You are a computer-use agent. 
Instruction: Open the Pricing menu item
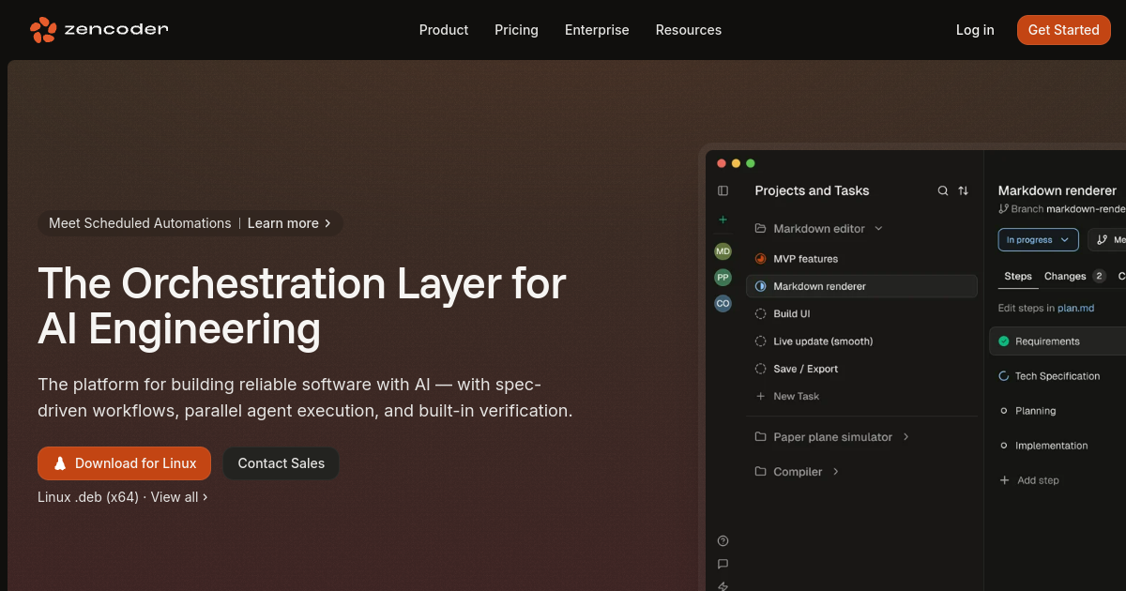516,30
